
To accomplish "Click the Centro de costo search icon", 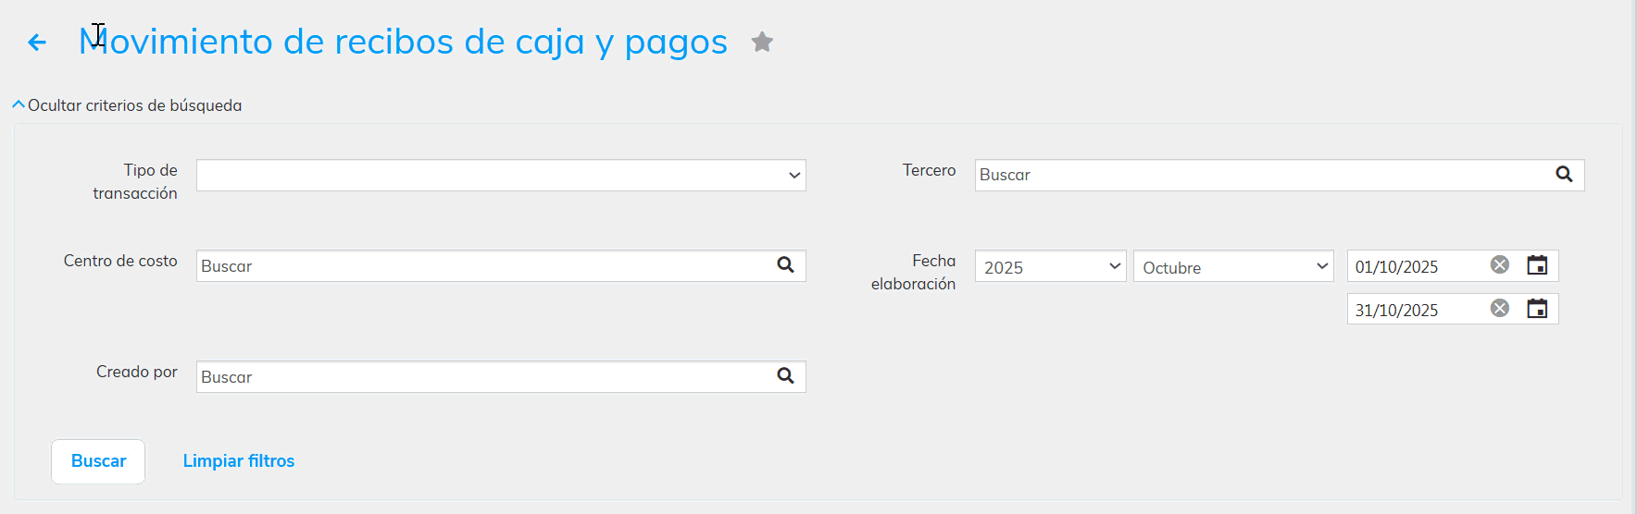I will 785,265.
